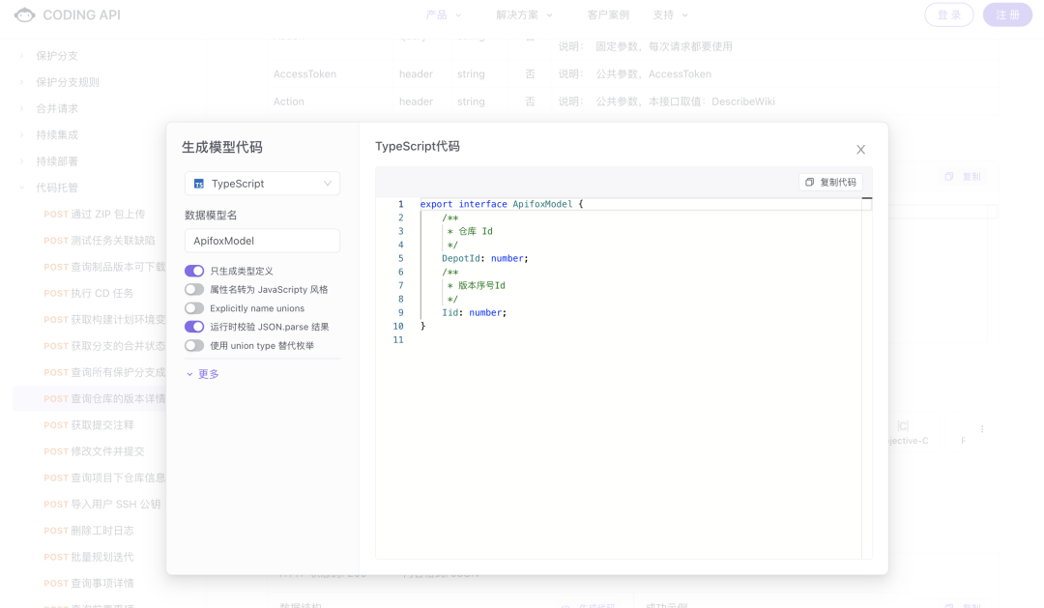Click the copy icon in 复制代码 button
The height and width of the screenshot is (608, 1044).
pos(810,182)
